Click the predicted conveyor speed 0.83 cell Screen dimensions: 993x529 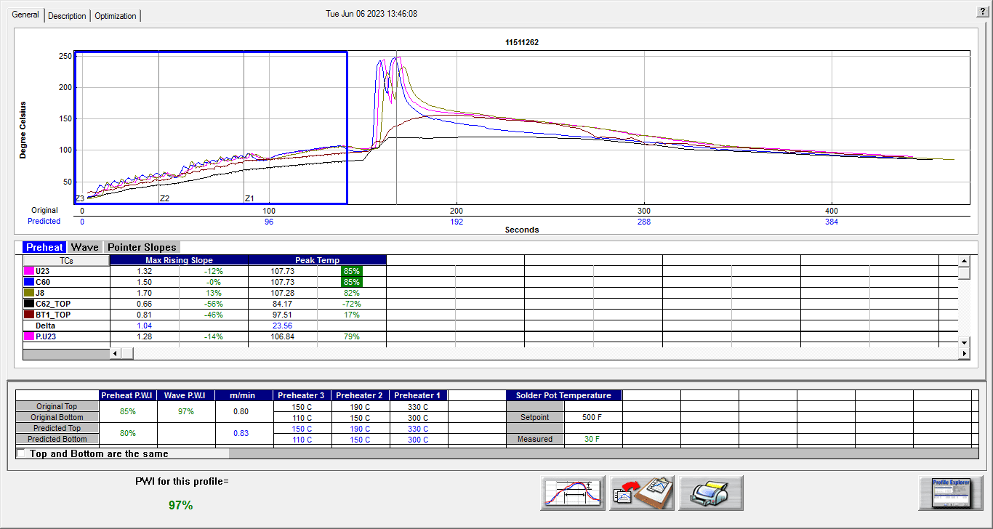244,433
